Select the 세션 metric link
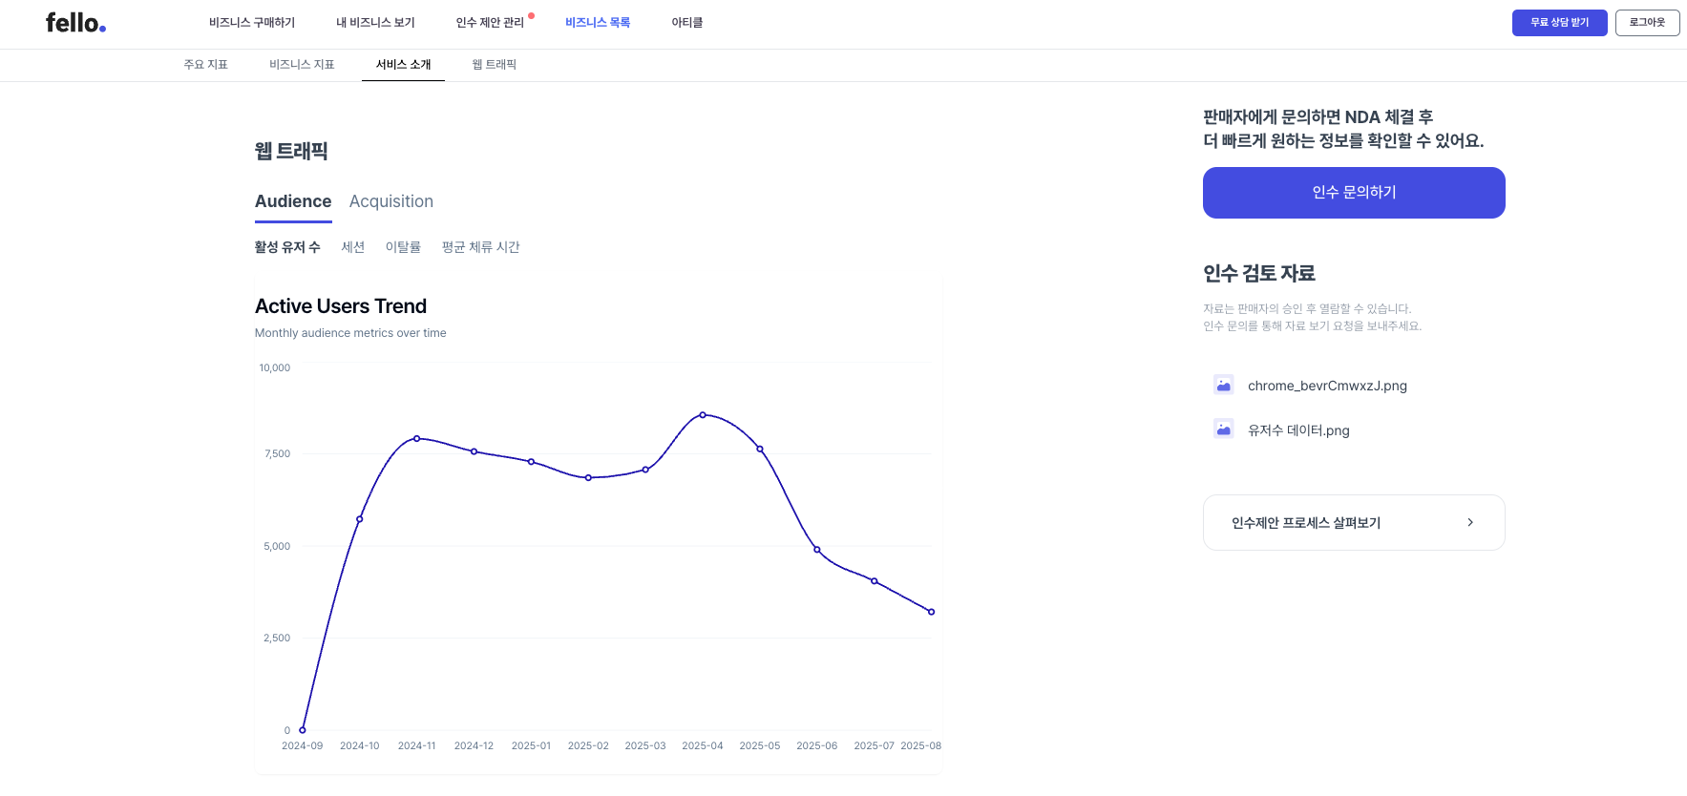Viewport: 1687px width, 796px height. coord(353,246)
